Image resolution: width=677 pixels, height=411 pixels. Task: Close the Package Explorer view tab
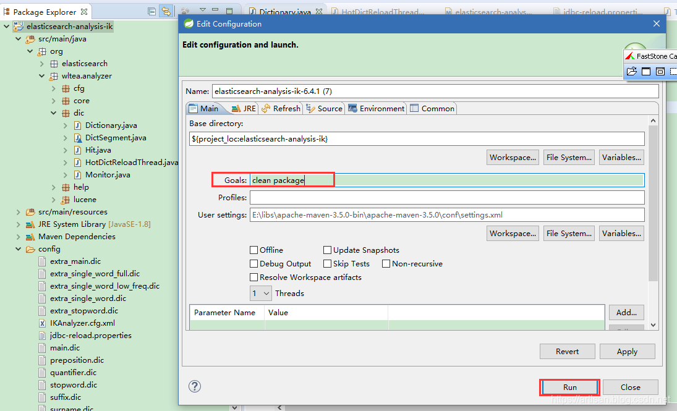(x=84, y=12)
